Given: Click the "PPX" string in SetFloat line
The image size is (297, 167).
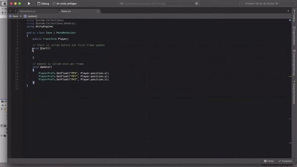Looking at the screenshot, I should [74, 73].
